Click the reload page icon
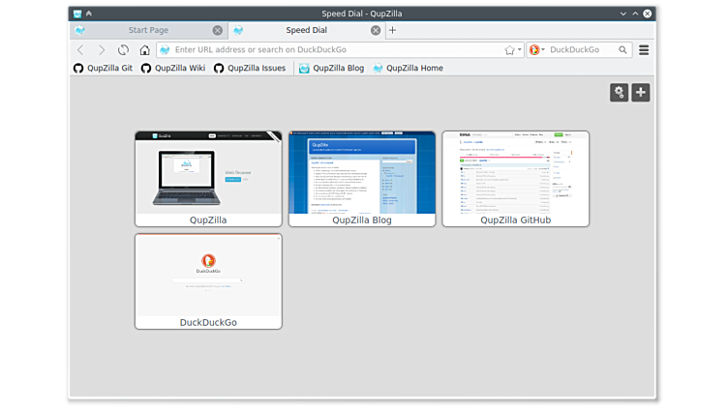The height and width of the screenshot is (409, 728). (123, 50)
